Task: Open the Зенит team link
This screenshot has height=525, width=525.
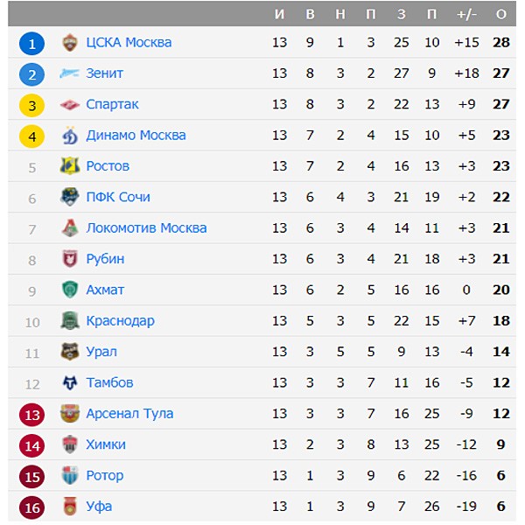Action: point(104,73)
